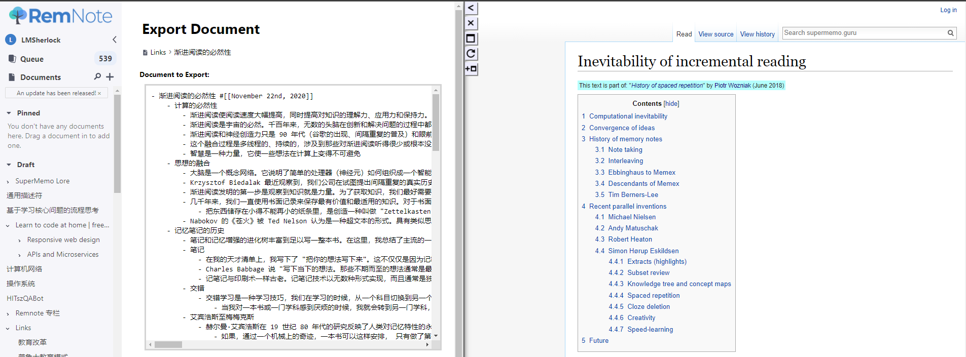Collapse the Draft section

tap(9, 165)
